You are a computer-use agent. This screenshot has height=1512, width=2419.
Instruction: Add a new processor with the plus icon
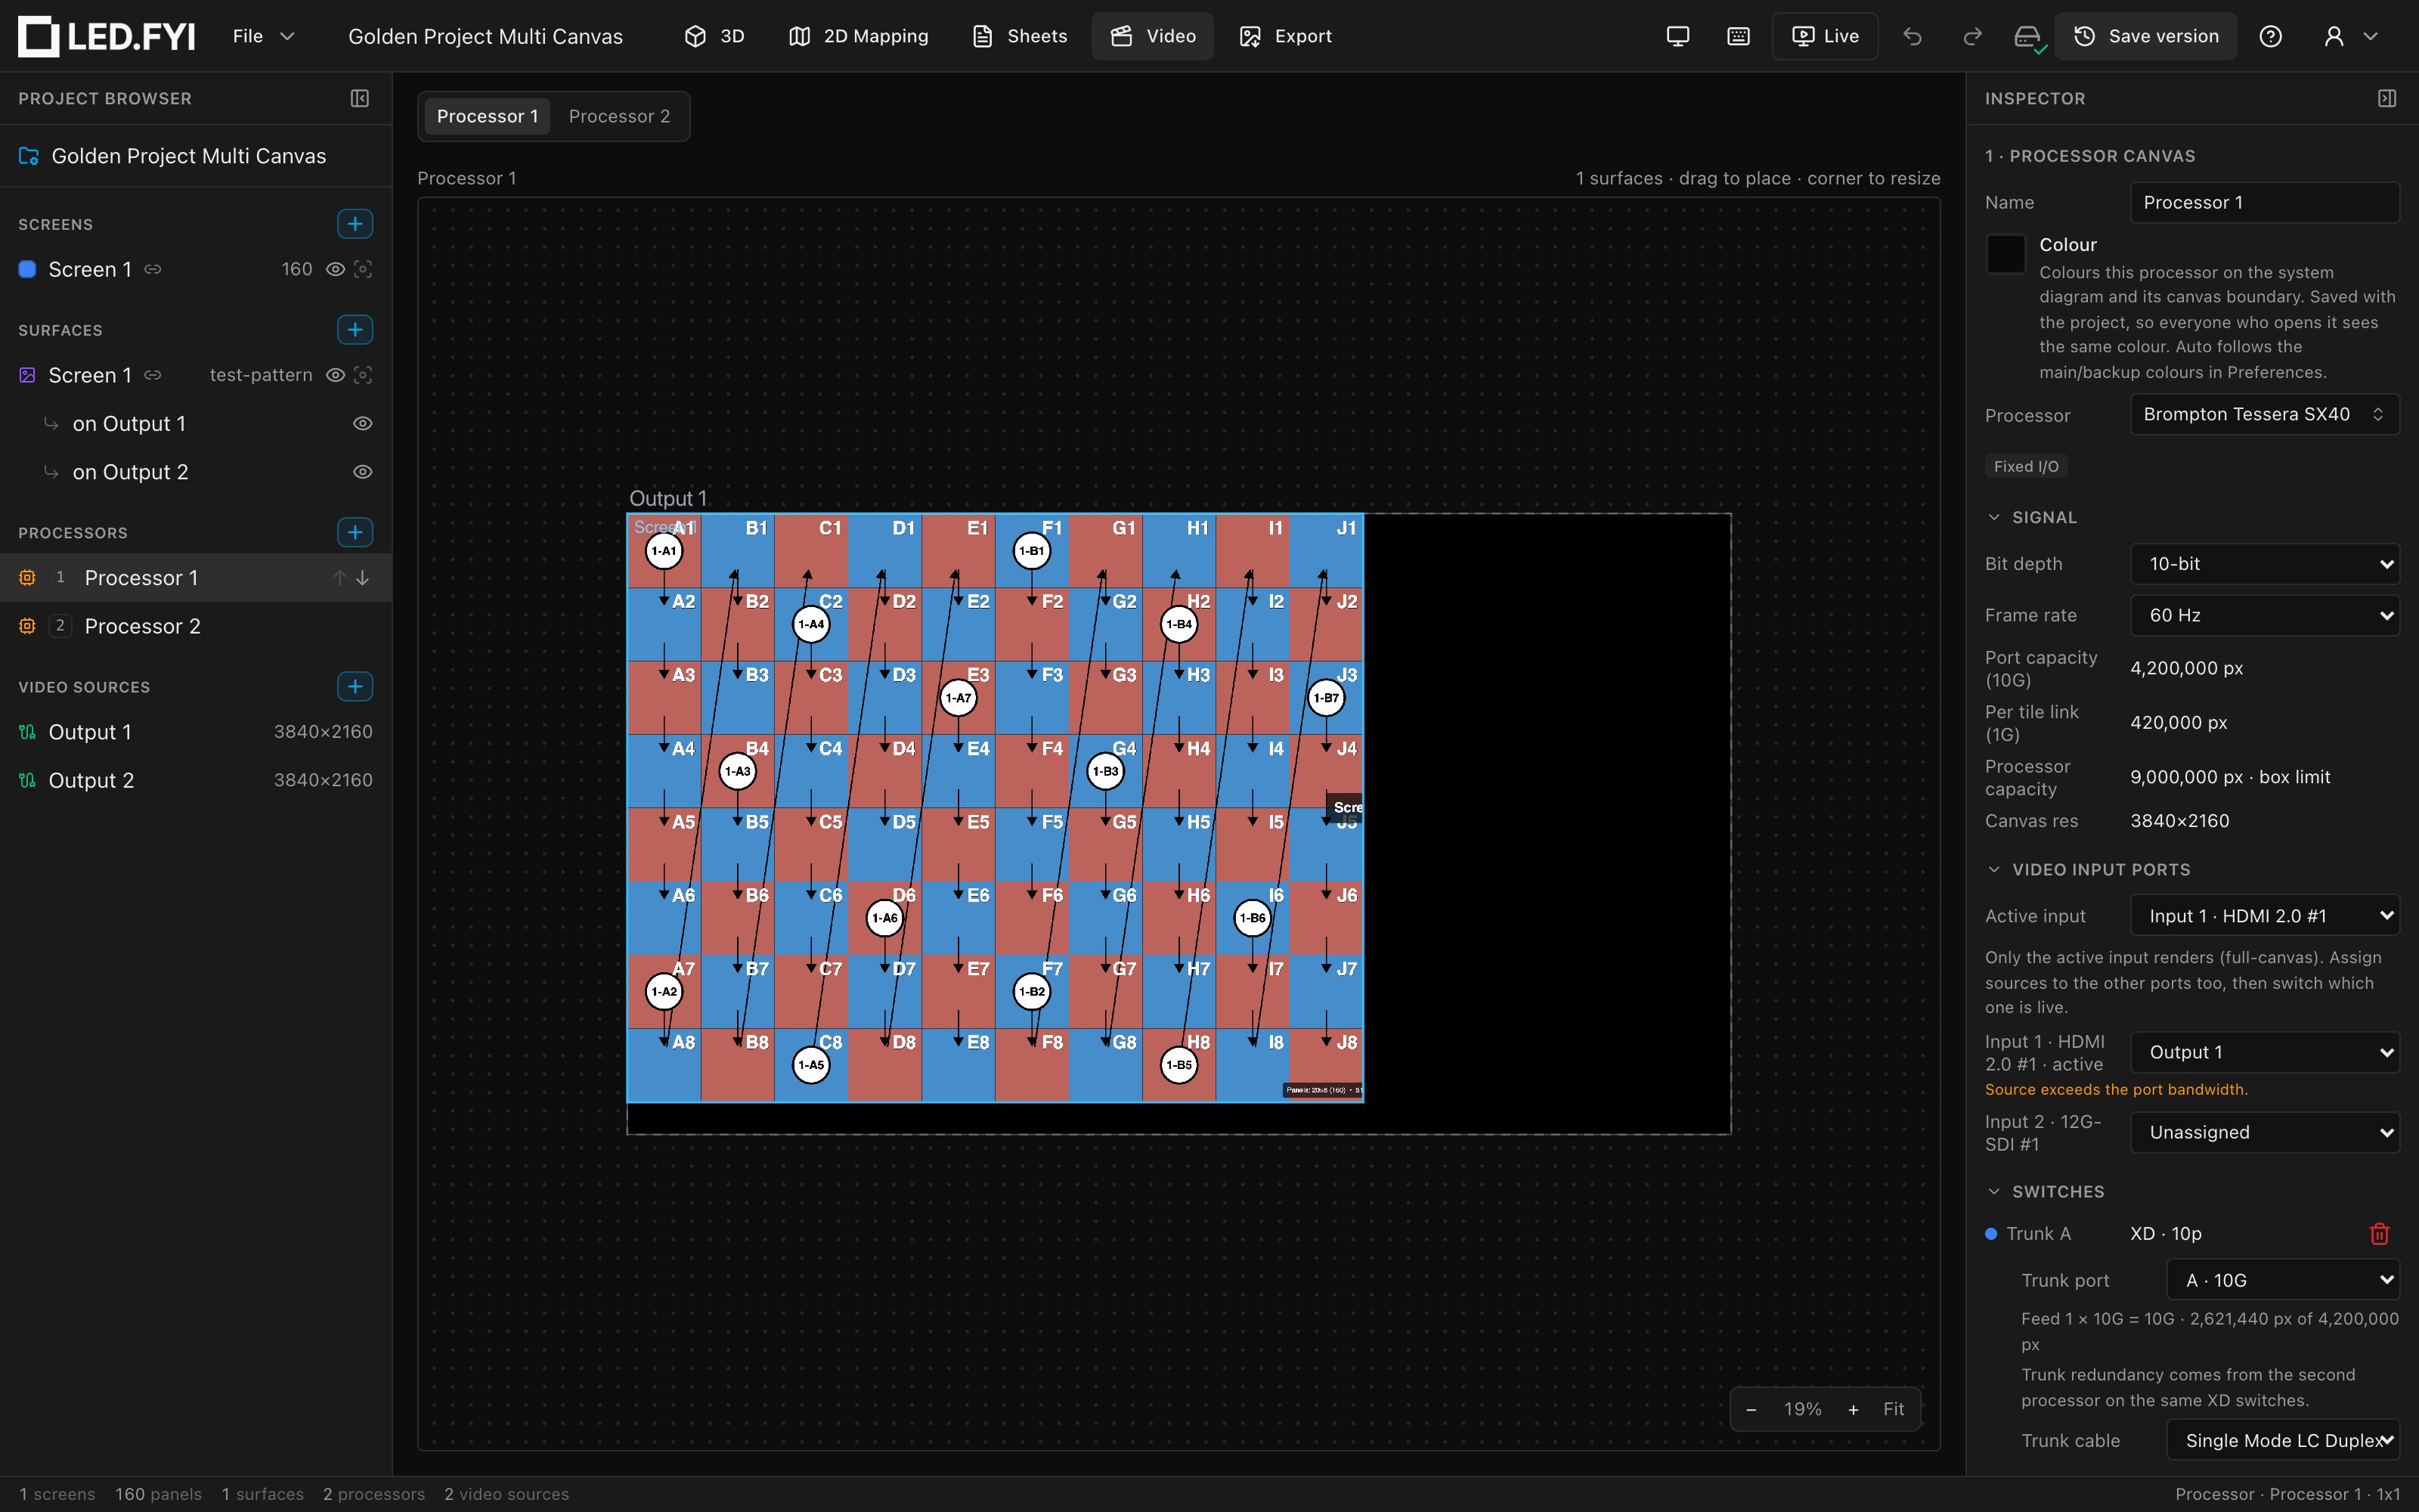pos(355,532)
